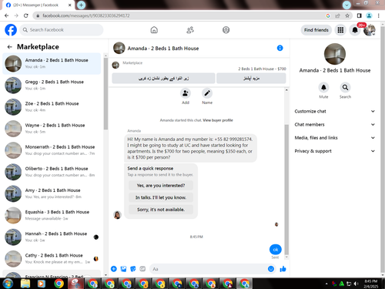This screenshot has width=385, height=289.
Task: Open Zoe - 2 Beds 1 Bath House chat
Action: tap(52, 107)
